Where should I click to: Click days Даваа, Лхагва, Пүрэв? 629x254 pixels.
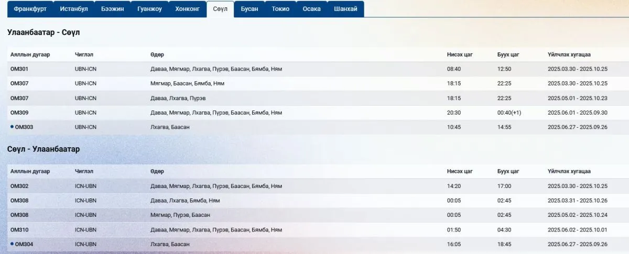click(x=178, y=98)
